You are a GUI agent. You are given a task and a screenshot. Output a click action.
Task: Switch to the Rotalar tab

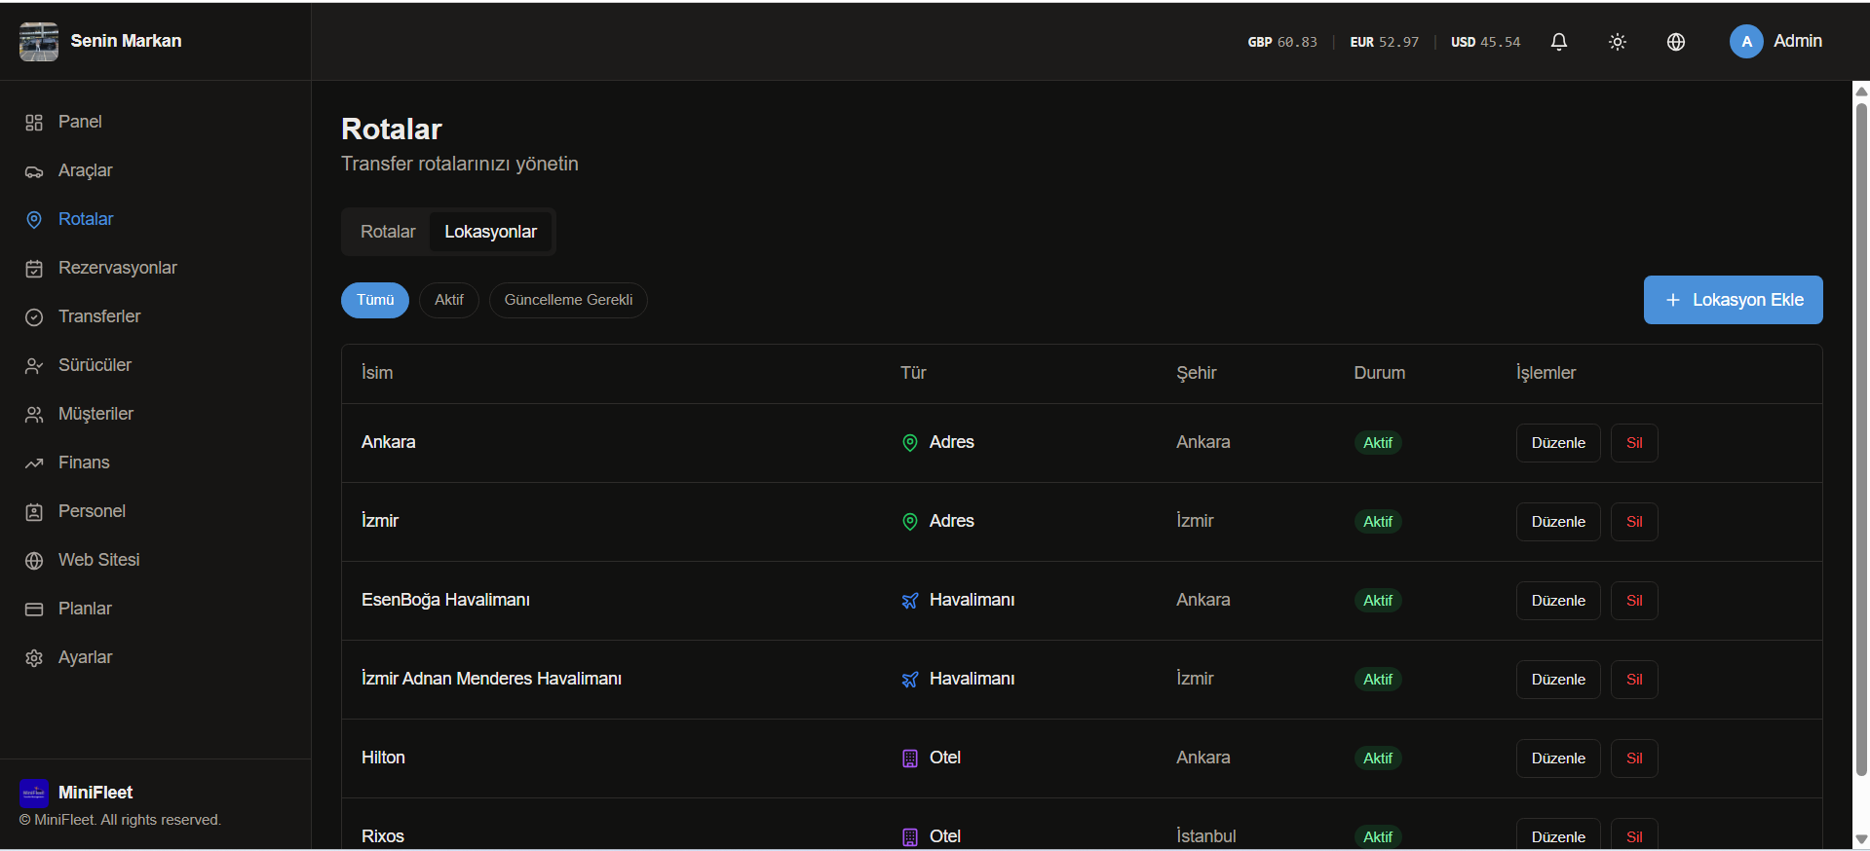click(388, 232)
